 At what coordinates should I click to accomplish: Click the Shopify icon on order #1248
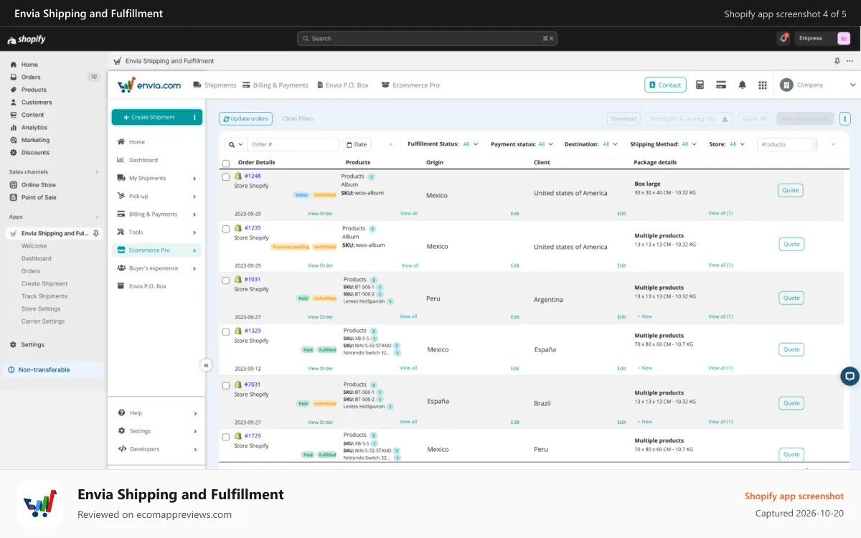pos(238,176)
